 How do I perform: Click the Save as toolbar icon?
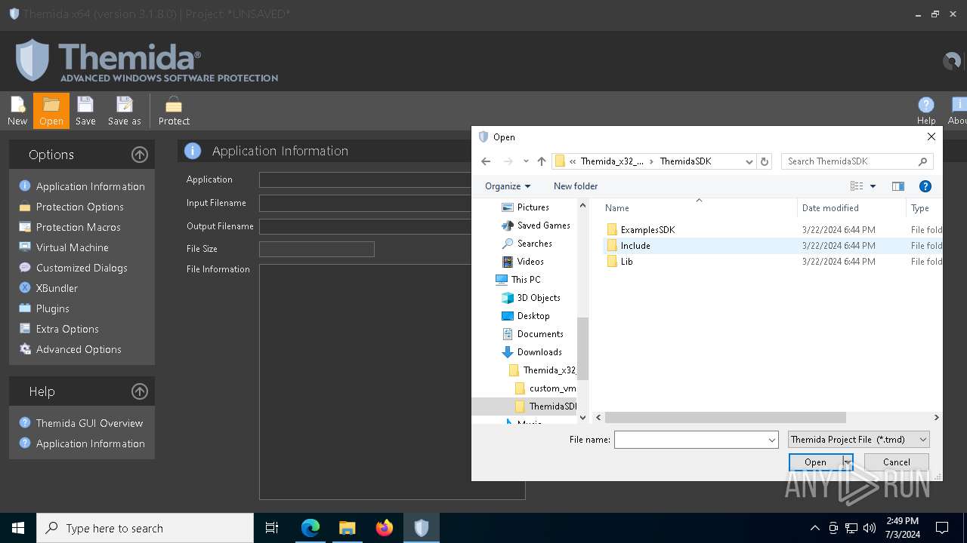(x=124, y=111)
